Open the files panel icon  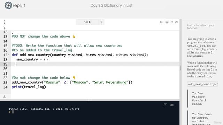click(x=4, y=28)
